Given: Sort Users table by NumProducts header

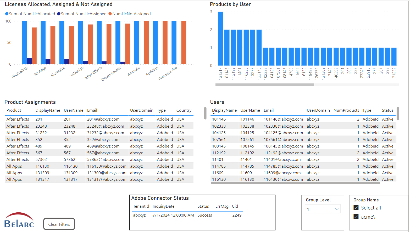Looking at the screenshot, I should pyautogui.click(x=346, y=110).
